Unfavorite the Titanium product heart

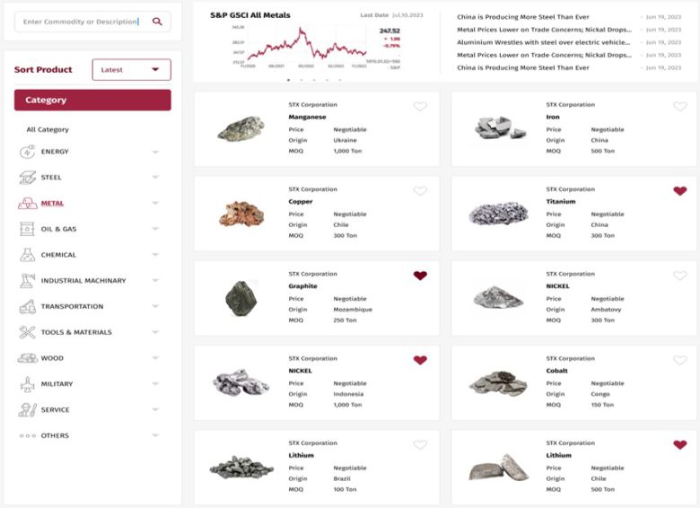(x=679, y=191)
